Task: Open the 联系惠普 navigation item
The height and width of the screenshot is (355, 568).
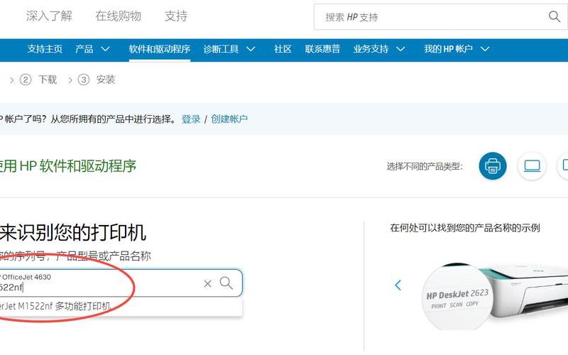Action: pos(322,49)
